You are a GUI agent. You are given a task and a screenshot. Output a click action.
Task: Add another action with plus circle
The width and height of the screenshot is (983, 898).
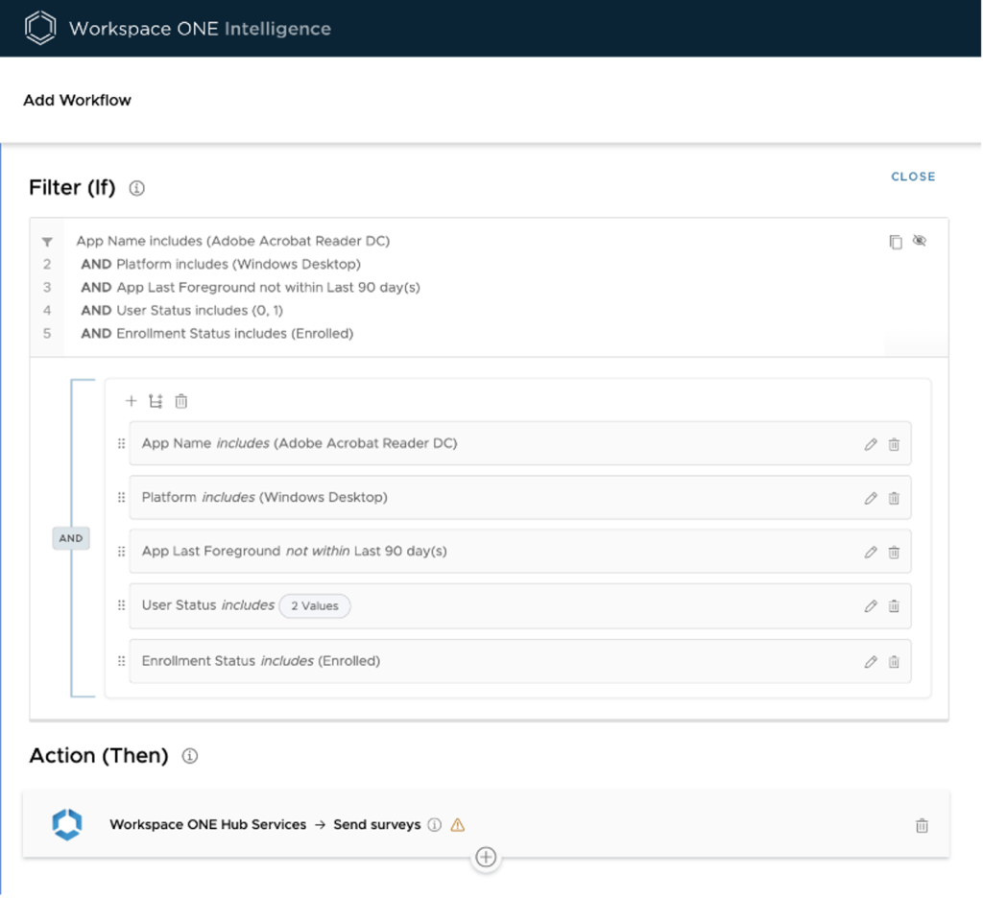(486, 857)
